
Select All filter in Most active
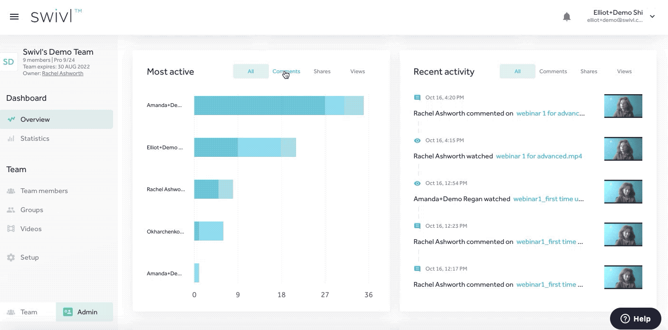tap(251, 71)
